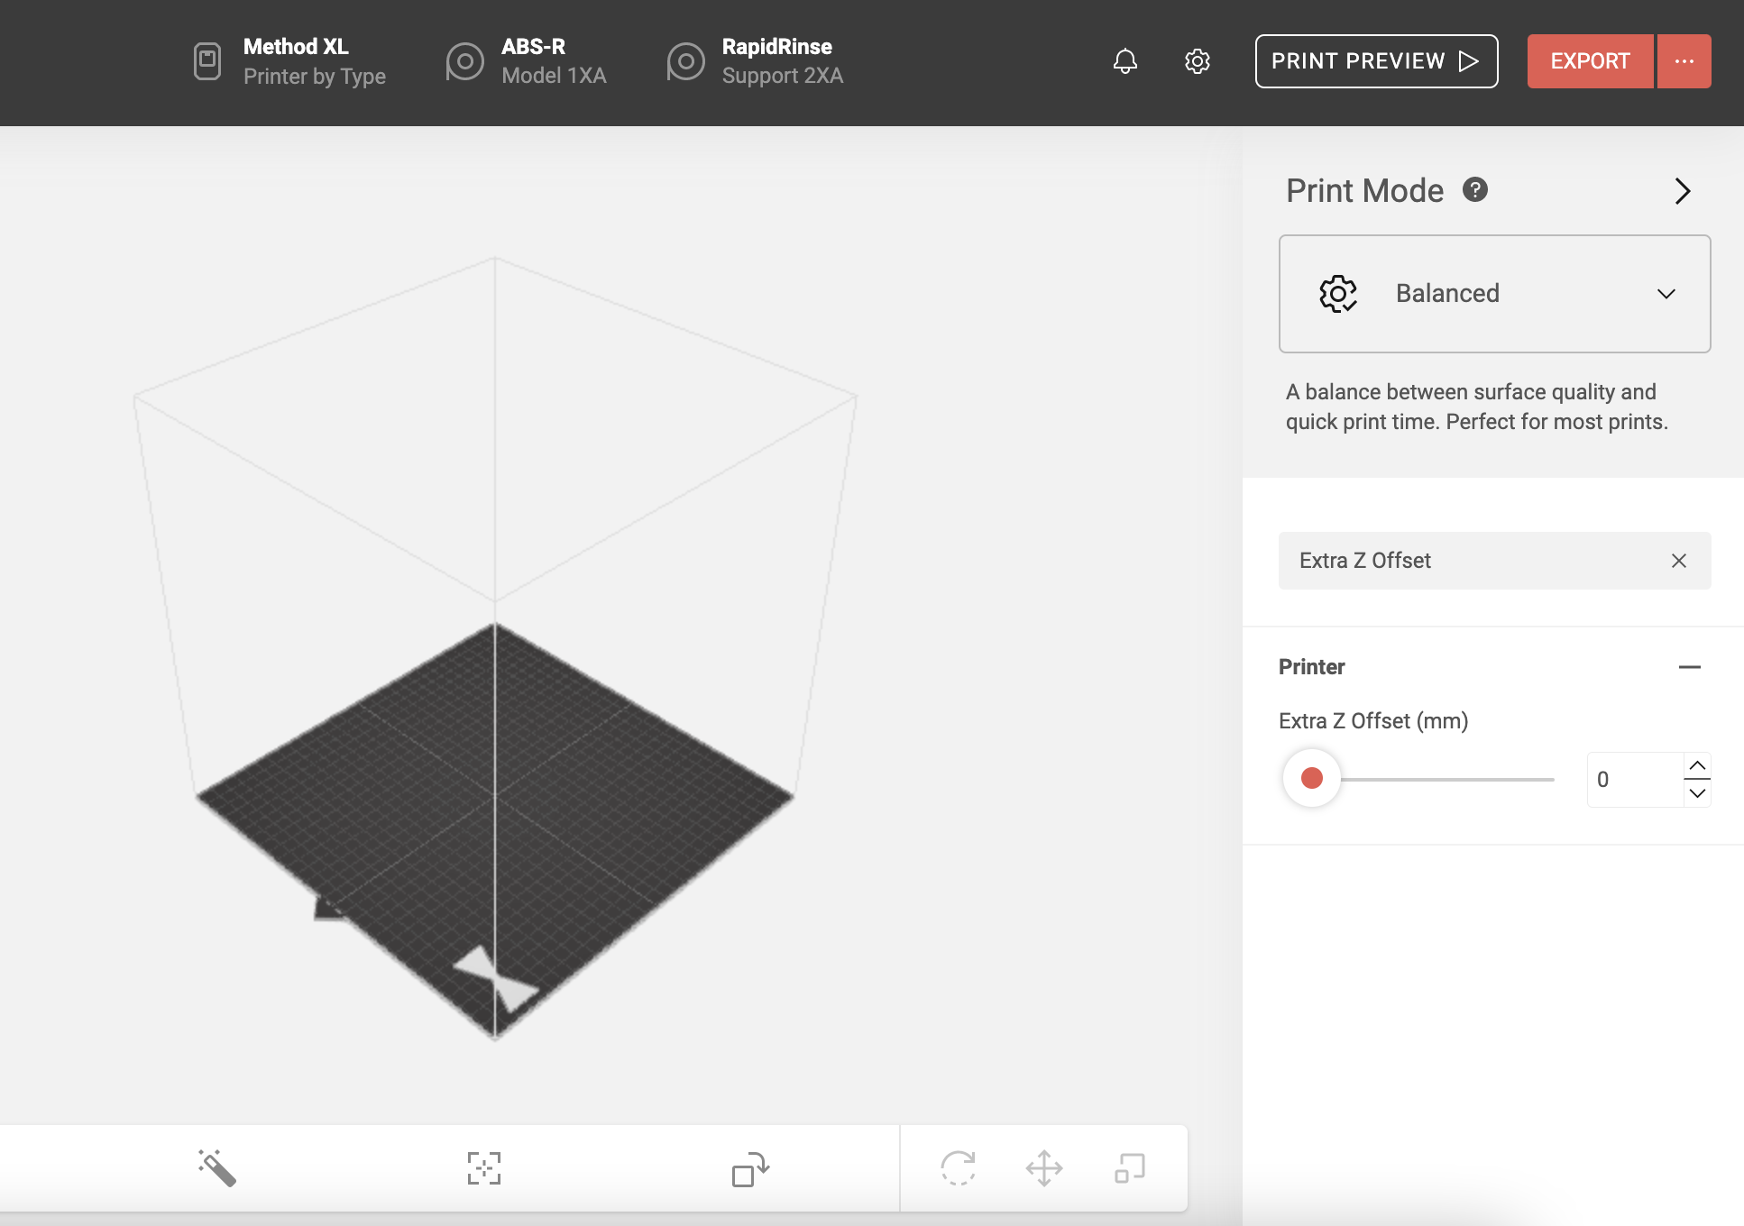The width and height of the screenshot is (1744, 1226).
Task: Click the red EXPORT button
Action: [1590, 61]
